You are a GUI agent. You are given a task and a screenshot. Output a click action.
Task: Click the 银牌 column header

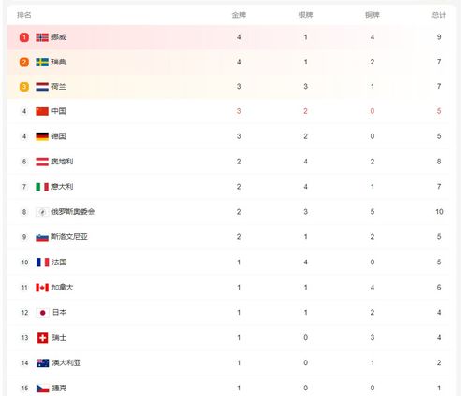(x=305, y=15)
